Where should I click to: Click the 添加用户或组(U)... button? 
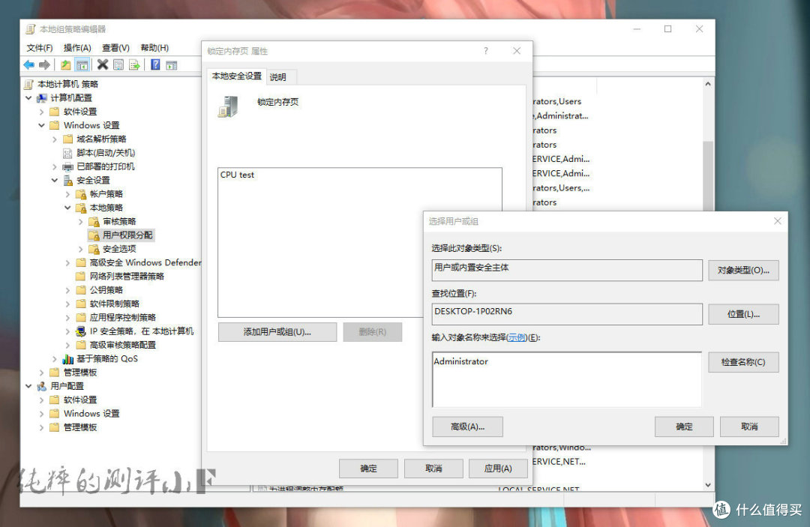point(277,332)
